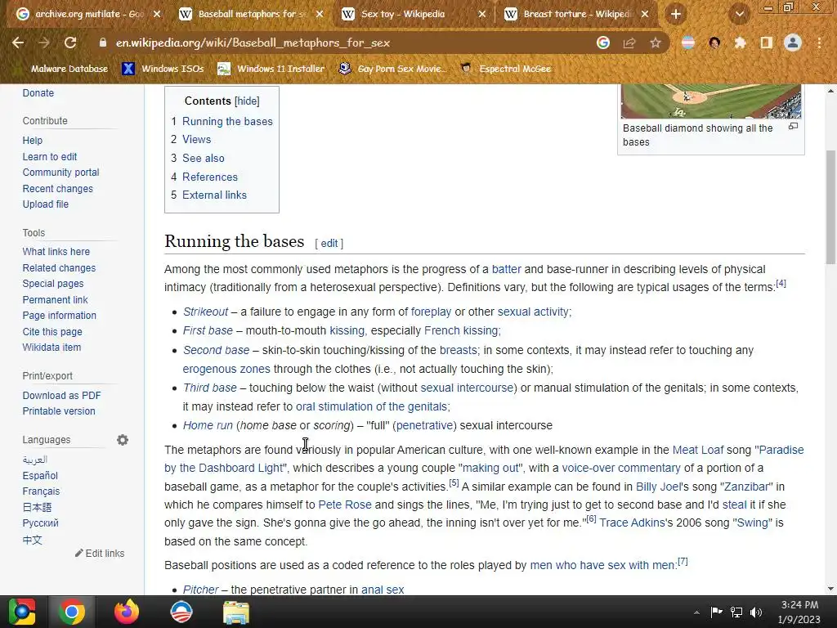Open Action Center flag icon
This screenshot has width=837, height=628.
pyautogui.click(x=716, y=612)
